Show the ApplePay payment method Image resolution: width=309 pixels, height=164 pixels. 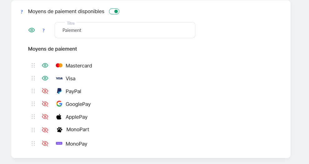click(x=45, y=117)
